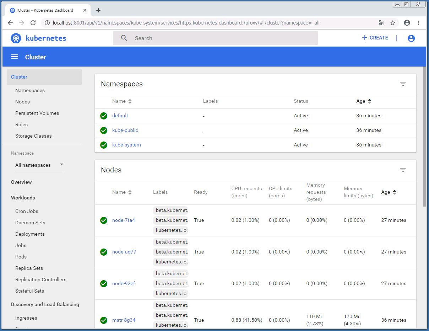Open Storage Classes in the sidebar
429x331 pixels.
tap(33, 136)
